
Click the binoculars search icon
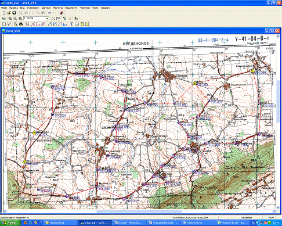point(21,24)
